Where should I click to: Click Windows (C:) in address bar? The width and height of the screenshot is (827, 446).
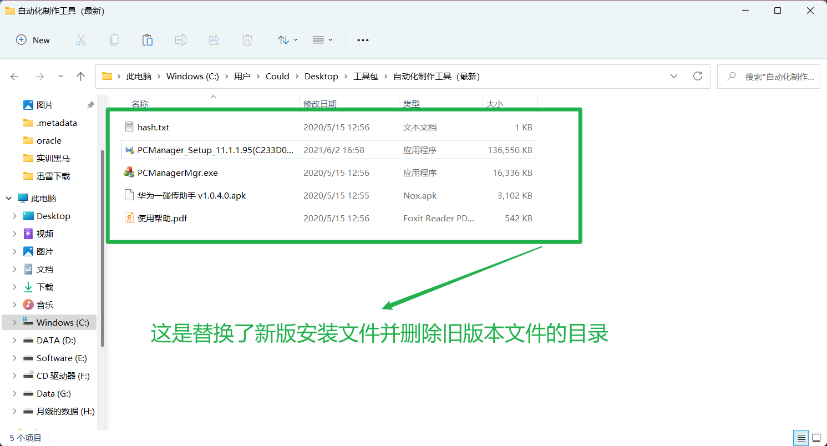coord(192,77)
